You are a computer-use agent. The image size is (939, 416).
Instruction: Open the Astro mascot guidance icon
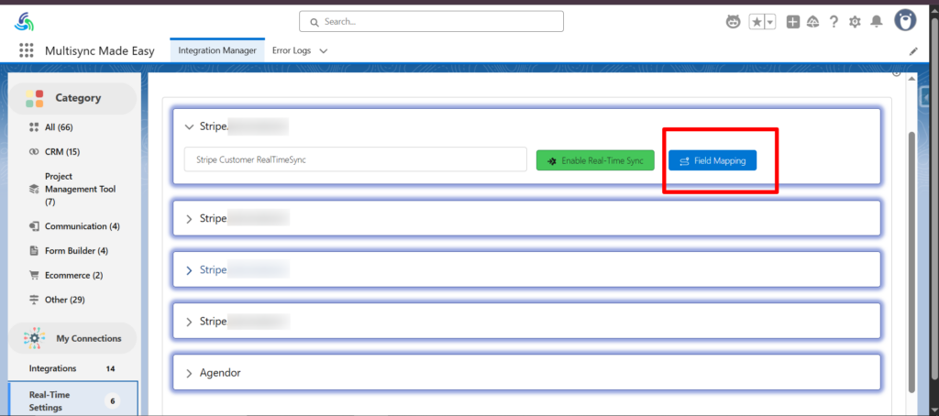coord(733,22)
